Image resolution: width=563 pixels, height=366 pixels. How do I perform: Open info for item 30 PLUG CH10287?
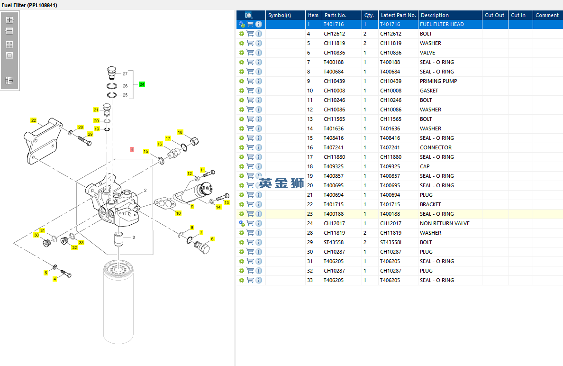[259, 252]
